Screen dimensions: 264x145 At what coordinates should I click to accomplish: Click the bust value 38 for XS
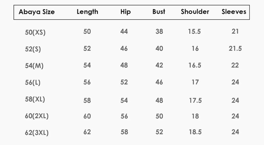coord(159,31)
